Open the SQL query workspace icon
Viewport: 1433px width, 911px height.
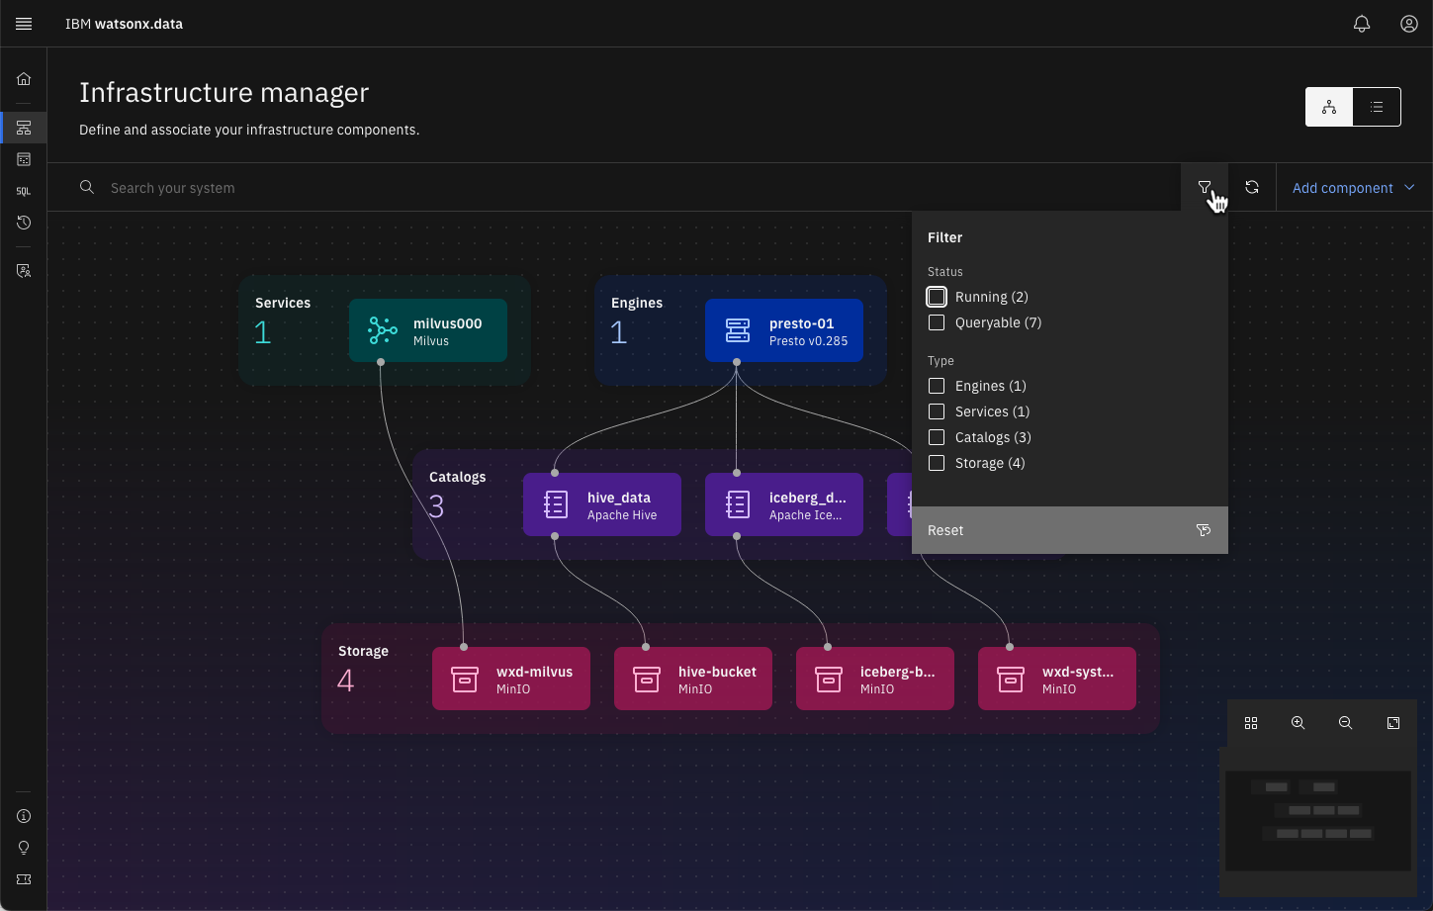(24, 191)
